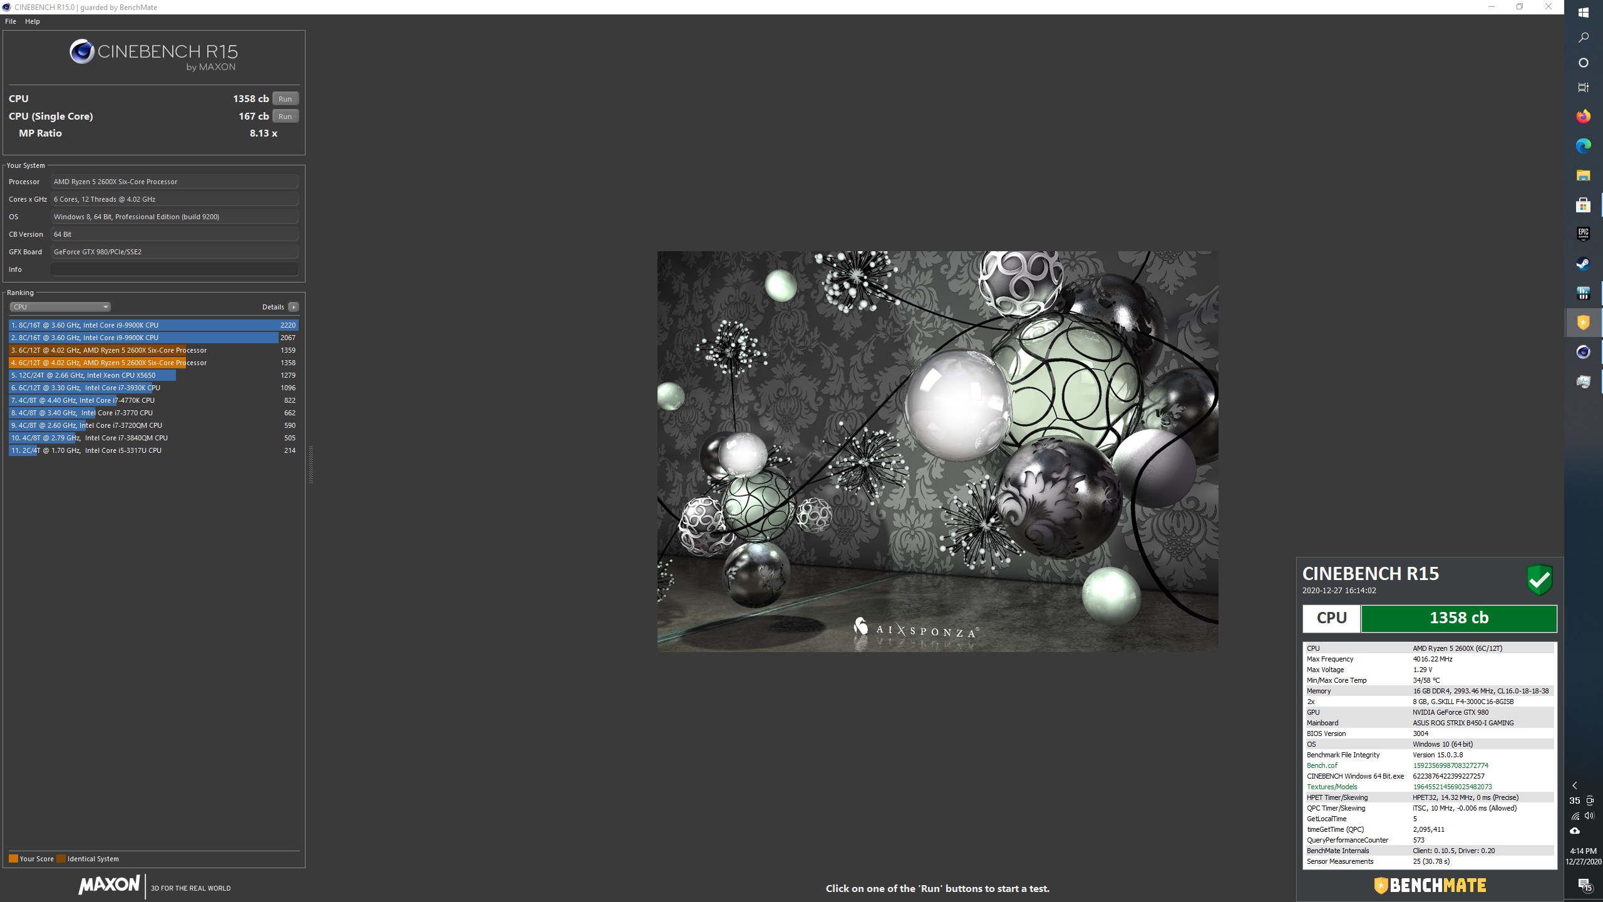Click the BenchMate Sensor Measurements row

(1429, 861)
